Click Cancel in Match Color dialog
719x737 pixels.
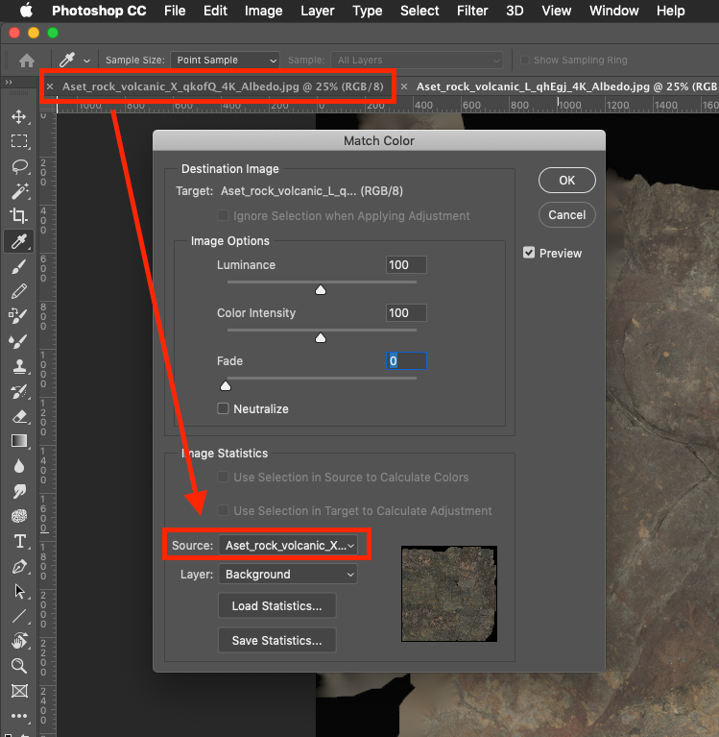click(x=566, y=215)
